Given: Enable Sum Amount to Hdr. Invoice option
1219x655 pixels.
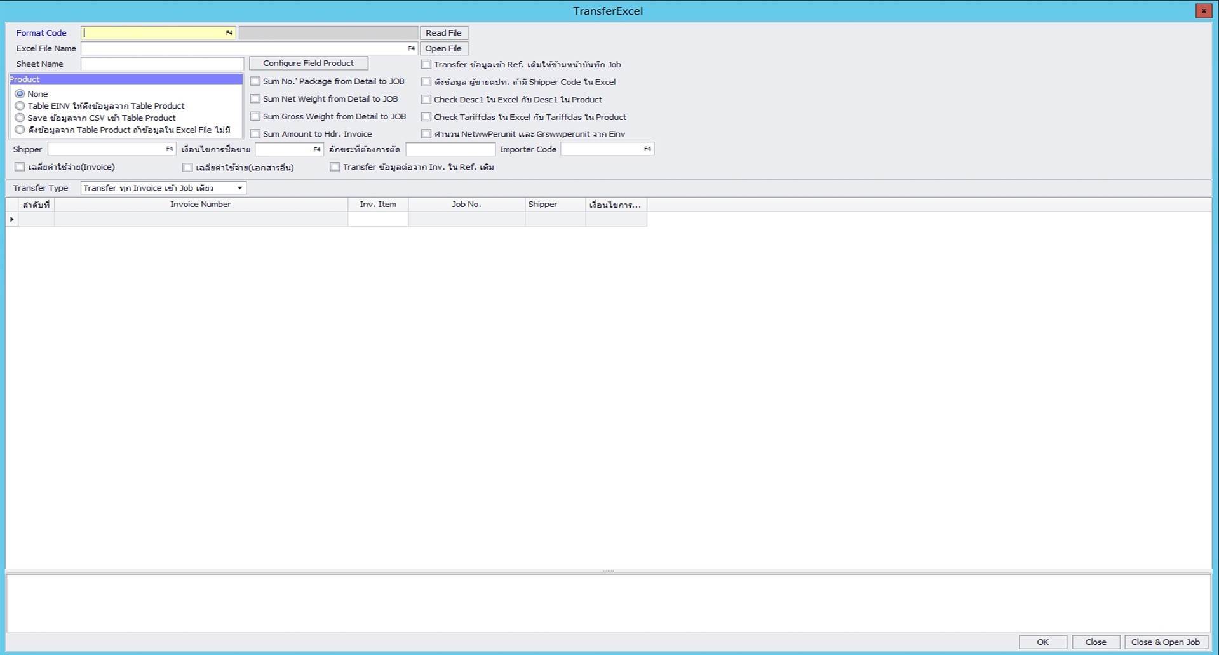Looking at the screenshot, I should coord(255,133).
